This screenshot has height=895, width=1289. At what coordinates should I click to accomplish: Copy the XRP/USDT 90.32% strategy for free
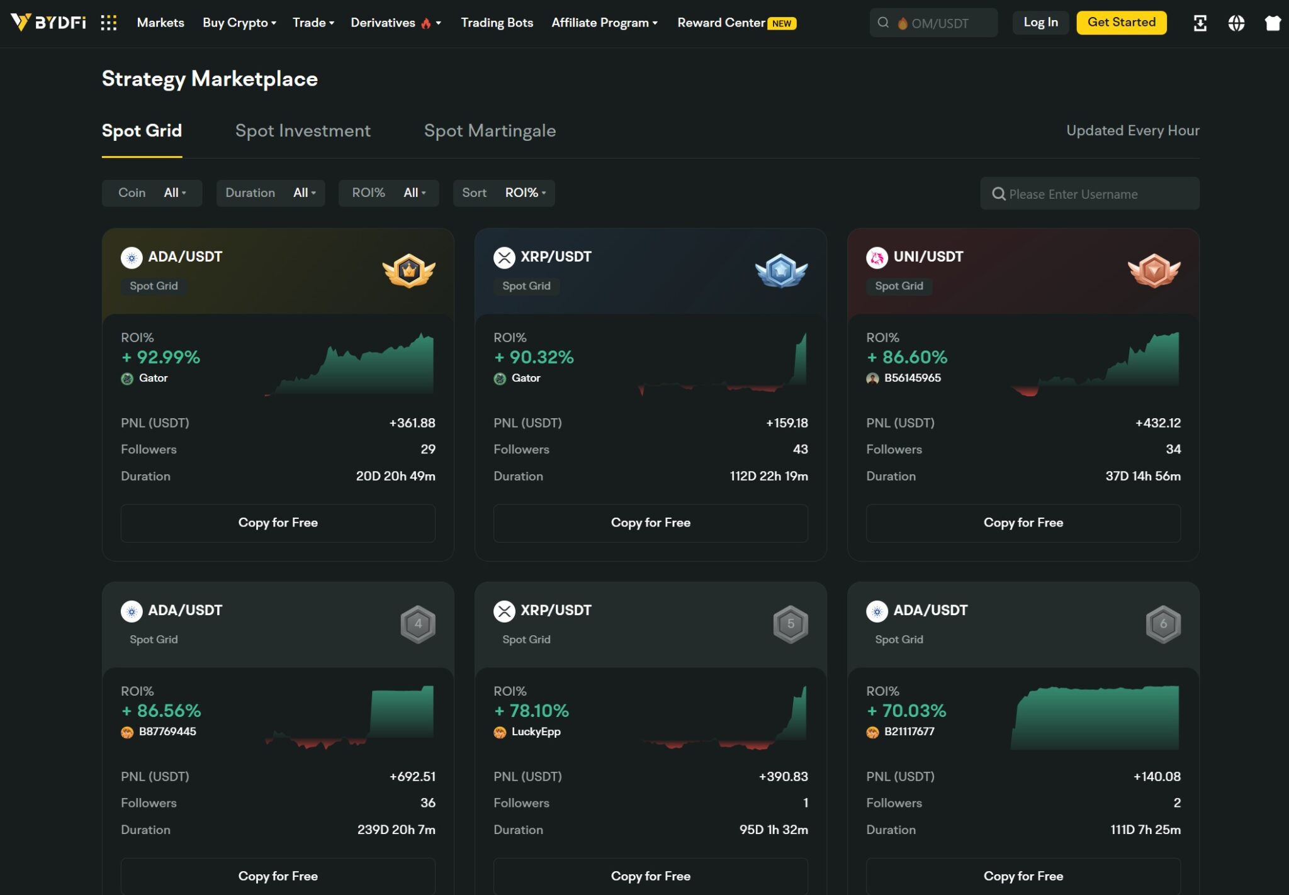[650, 523]
